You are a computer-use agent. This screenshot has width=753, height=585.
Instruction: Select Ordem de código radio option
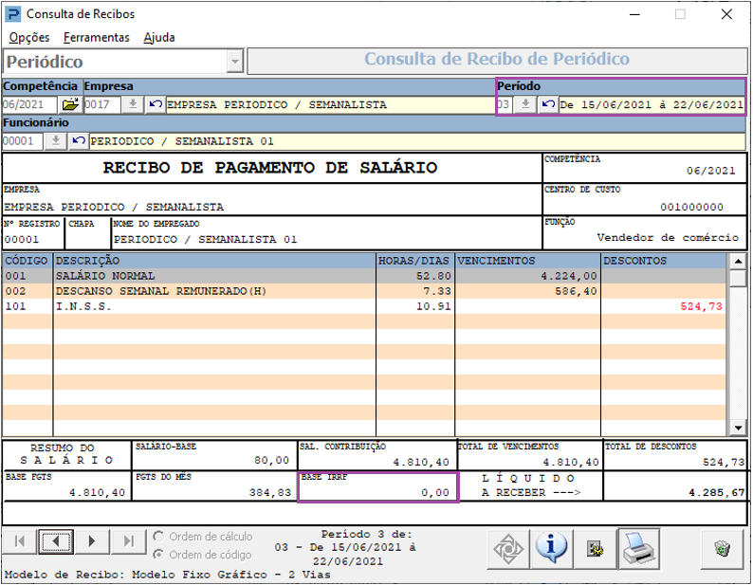[x=158, y=555]
